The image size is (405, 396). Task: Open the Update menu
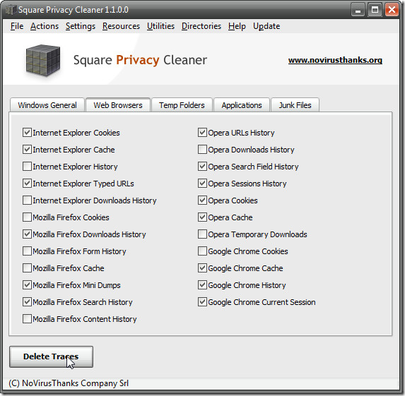(x=266, y=26)
